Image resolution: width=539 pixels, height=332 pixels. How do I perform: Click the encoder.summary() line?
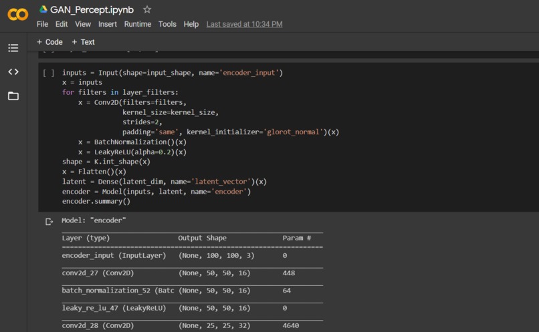coord(96,201)
